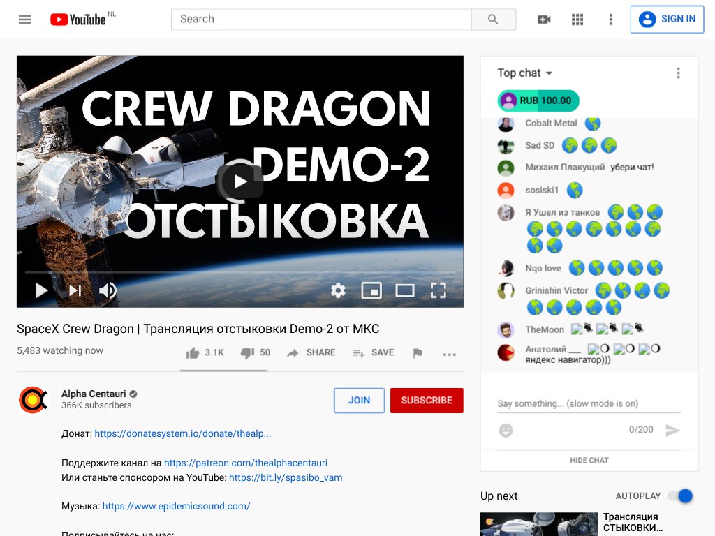Open the create video camera icon
The height and width of the screenshot is (536, 715).
[x=544, y=19]
